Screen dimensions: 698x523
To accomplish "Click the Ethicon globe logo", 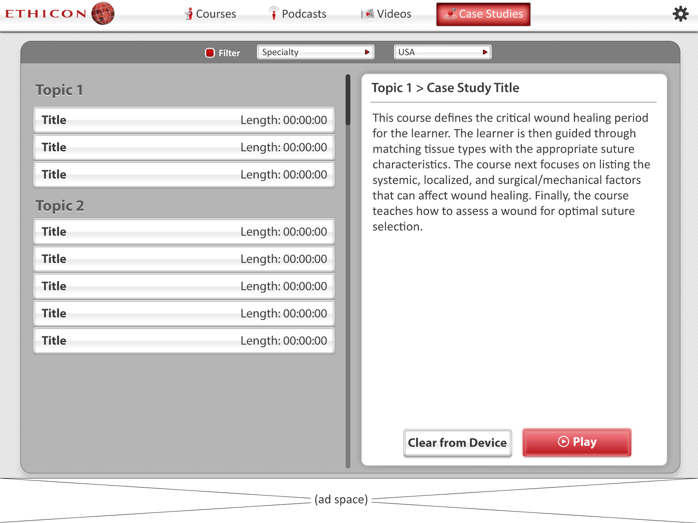I will 103,13.
